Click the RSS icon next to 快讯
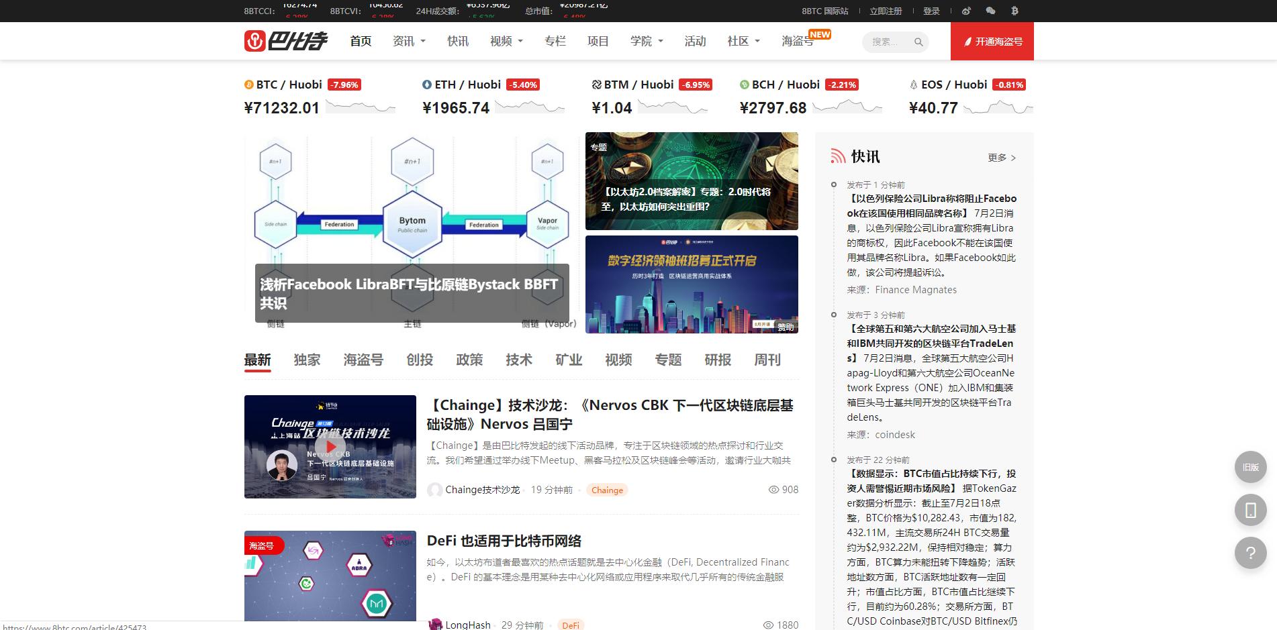The image size is (1277, 630). [x=837, y=156]
